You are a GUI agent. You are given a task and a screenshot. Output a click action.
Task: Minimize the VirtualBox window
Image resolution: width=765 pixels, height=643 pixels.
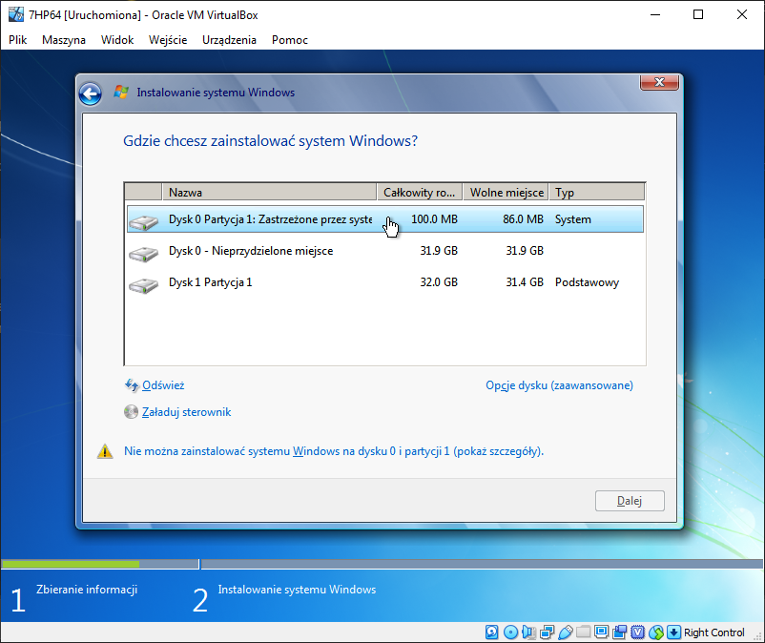(x=655, y=14)
